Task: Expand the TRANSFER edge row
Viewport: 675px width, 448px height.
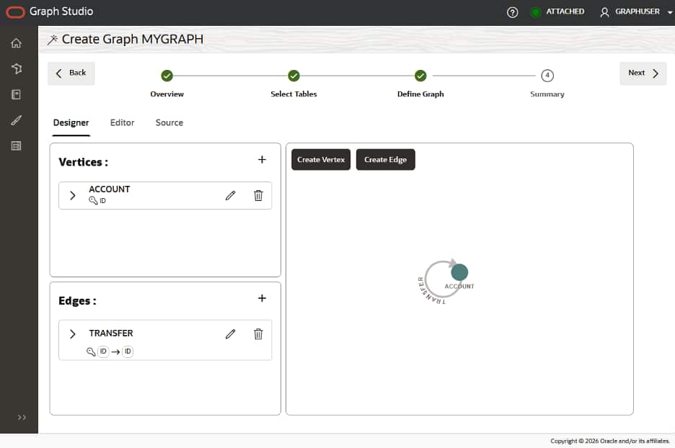Action: [72, 334]
